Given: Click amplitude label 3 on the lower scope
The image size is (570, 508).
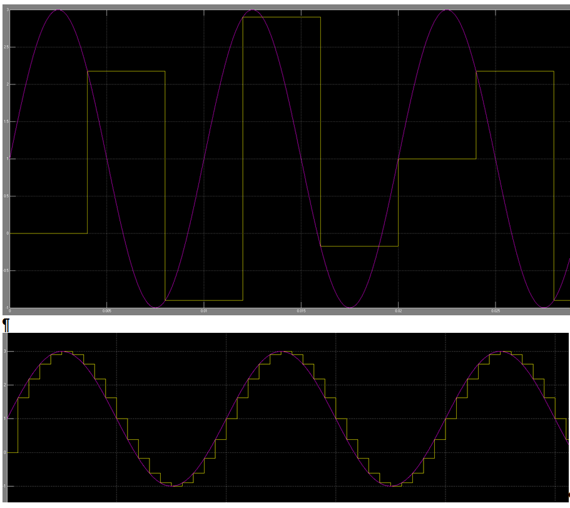Looking at the screenshot, I should pos(5,352).
